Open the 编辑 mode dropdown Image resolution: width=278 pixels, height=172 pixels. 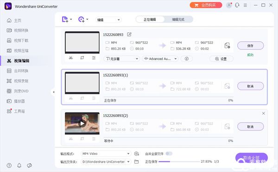click(x=108, y=19)
